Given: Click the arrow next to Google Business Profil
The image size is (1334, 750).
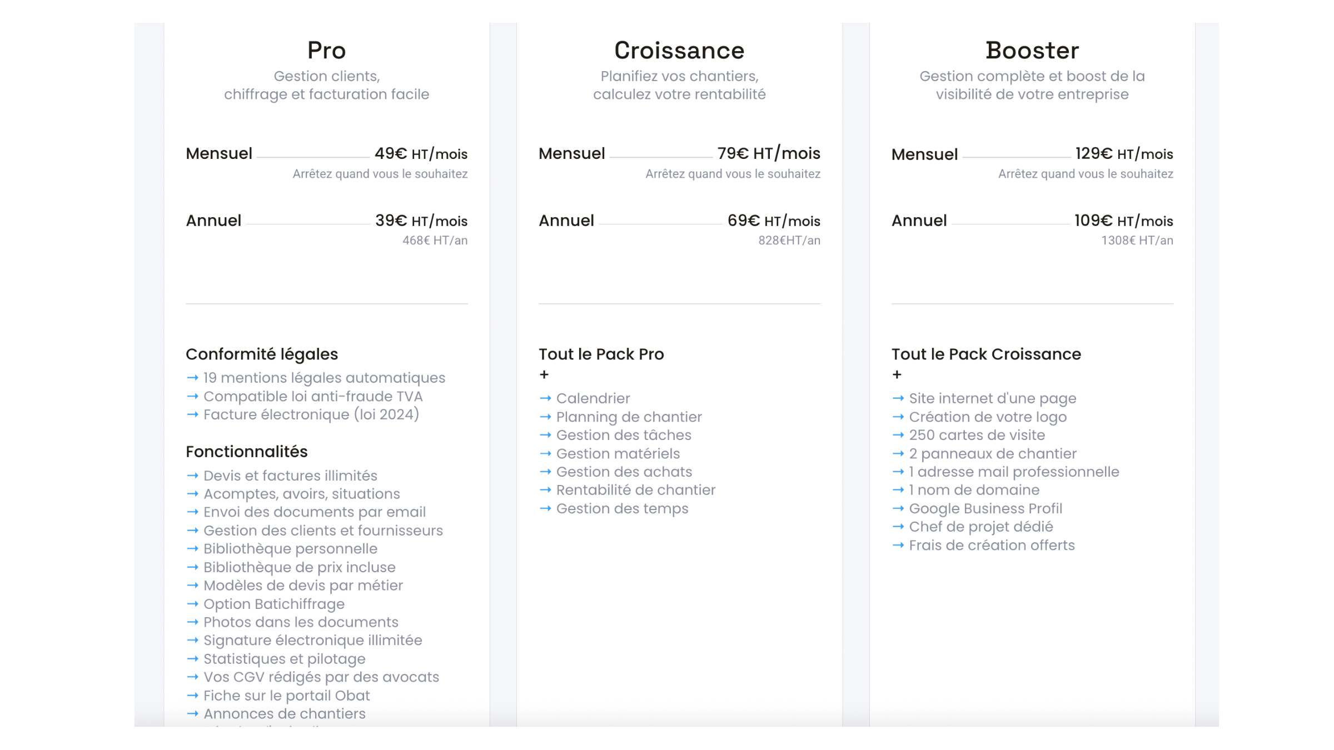Looking at the screenshot, I should (x=898, y=508).
